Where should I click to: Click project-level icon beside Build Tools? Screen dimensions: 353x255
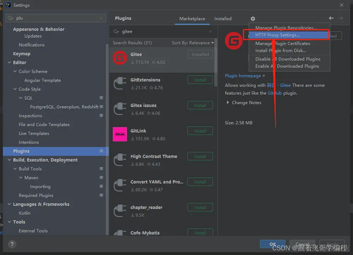pos(101,169)
